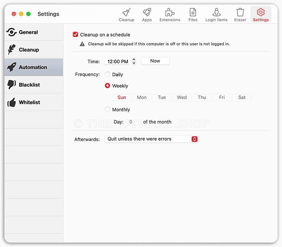Select the Daily frequency radio button
The image size is (282, 247).
(x=107, y=74)
